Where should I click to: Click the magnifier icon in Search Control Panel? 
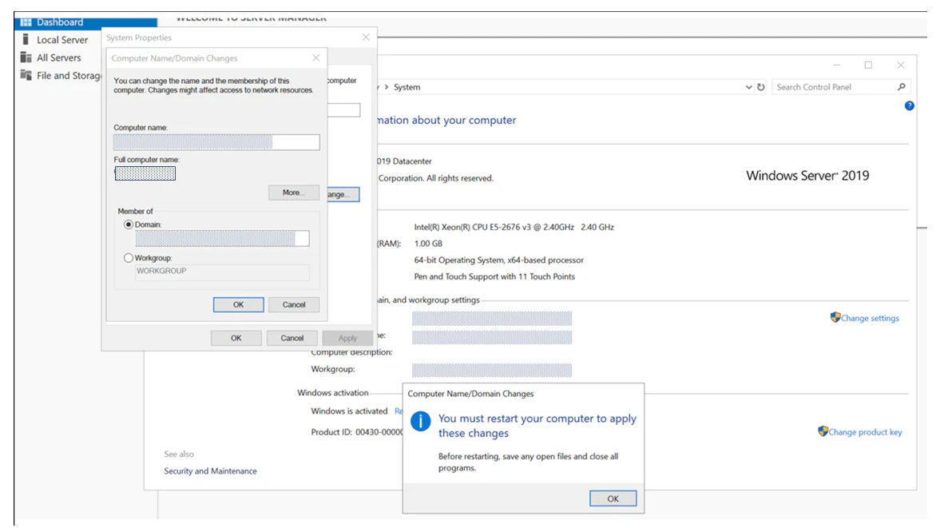coord(902,87)
